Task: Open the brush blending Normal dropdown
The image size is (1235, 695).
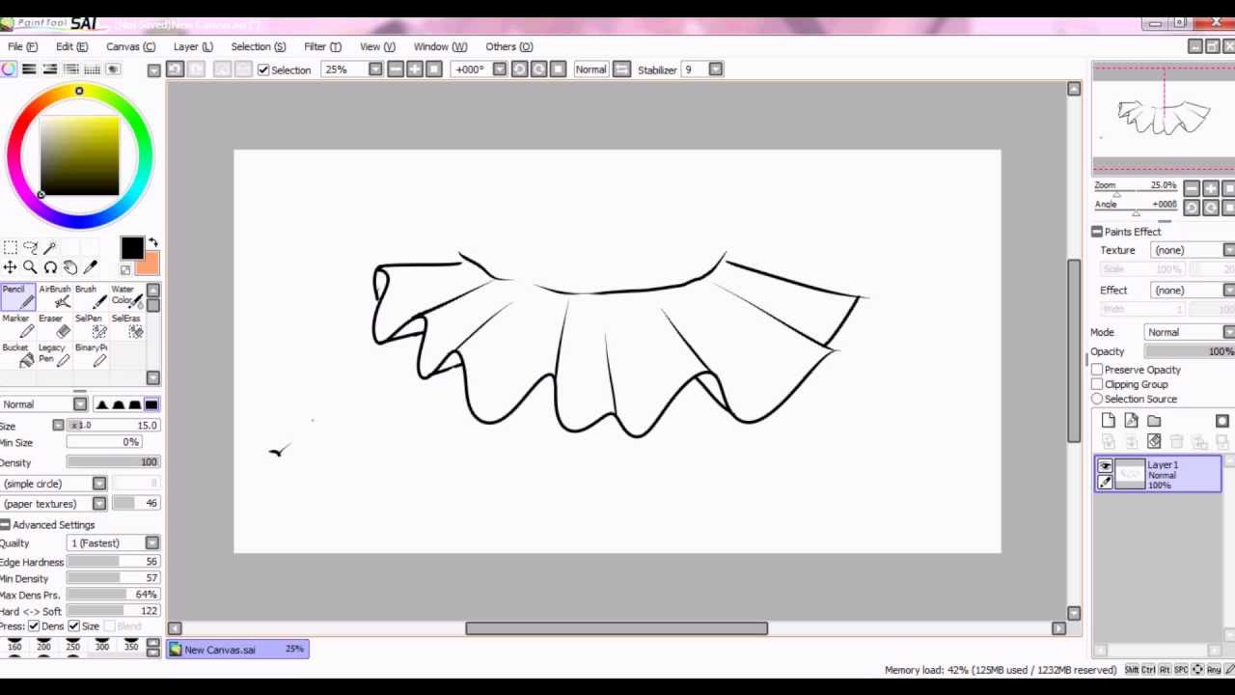Action: [80, 404]
